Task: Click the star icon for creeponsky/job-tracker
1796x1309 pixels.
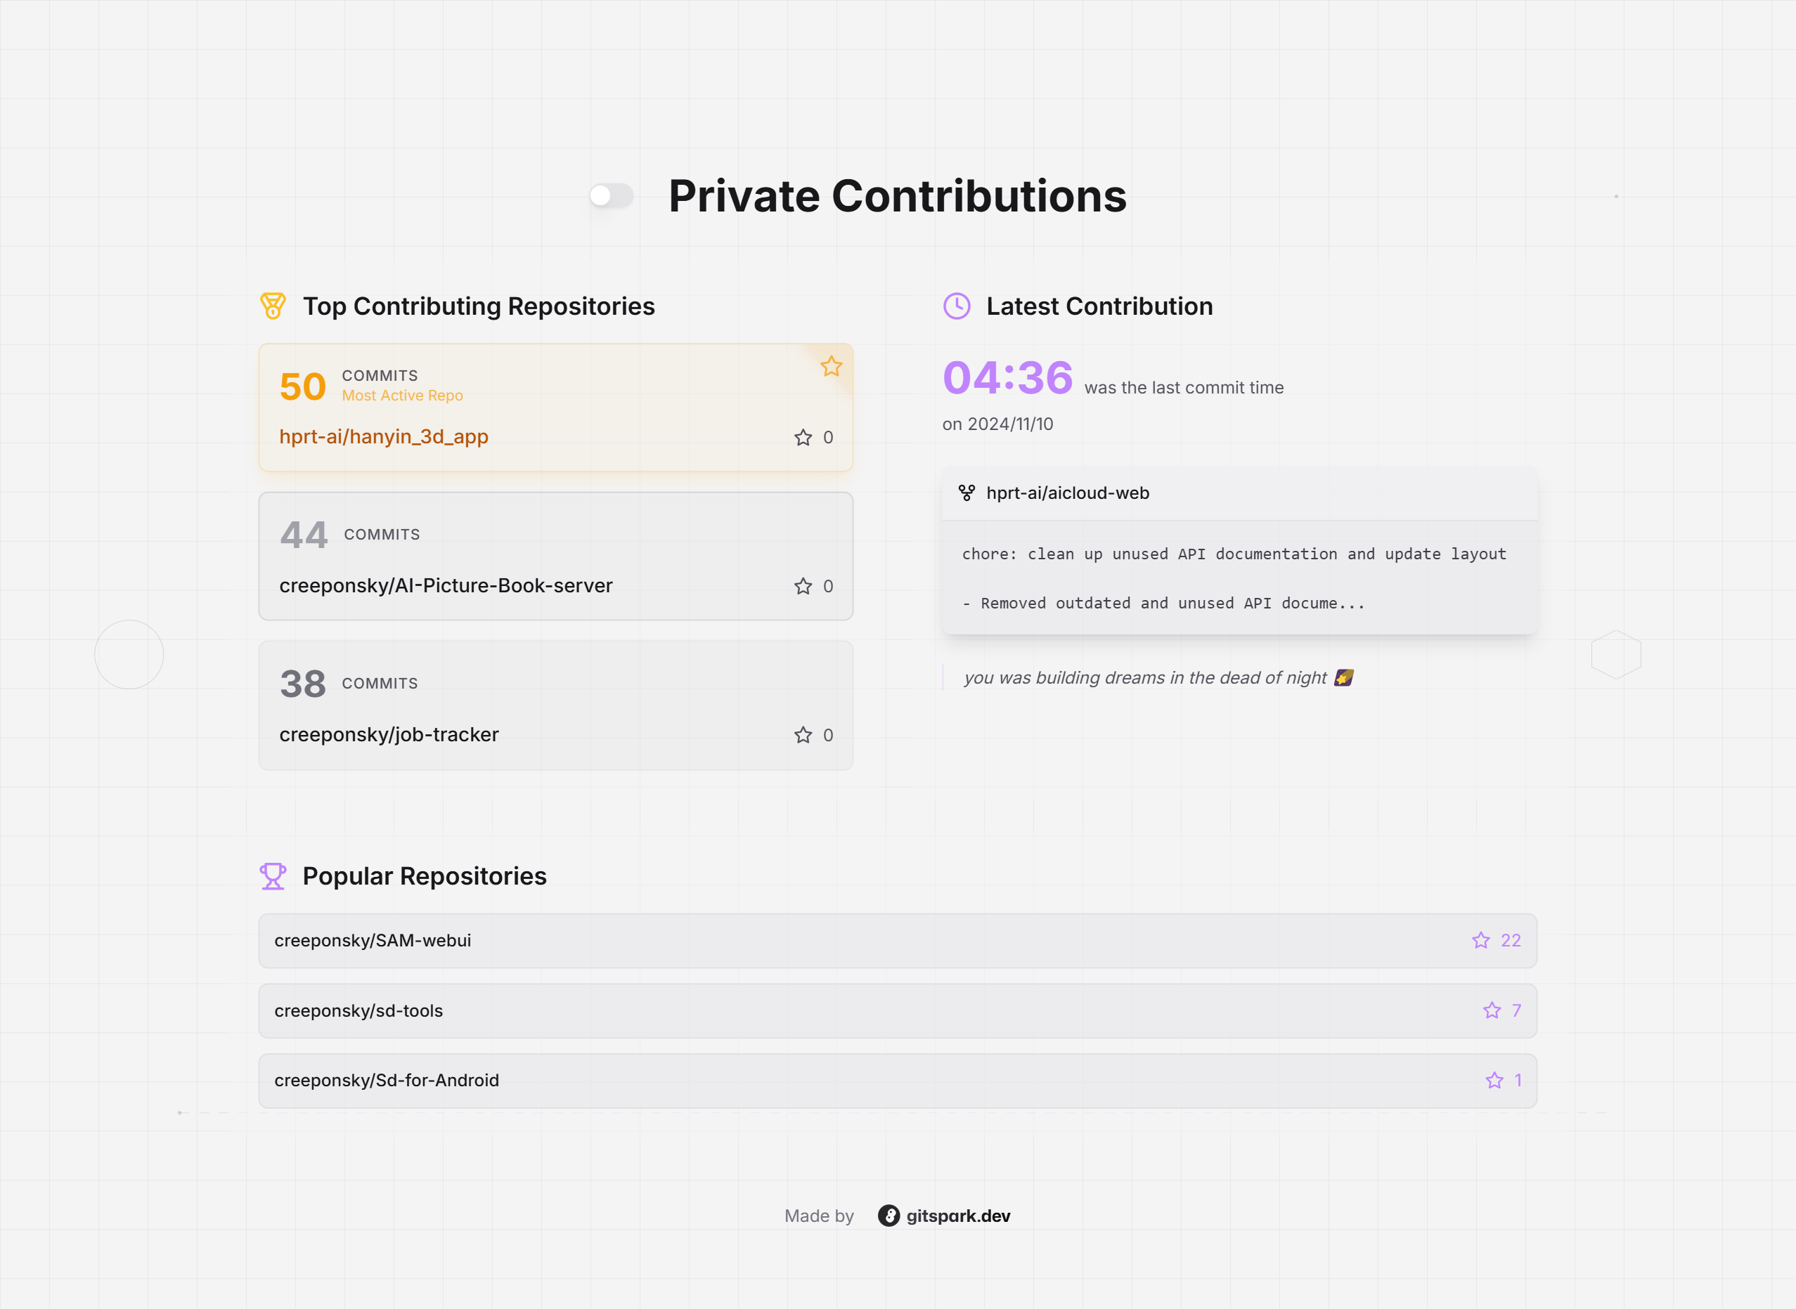Action: pos(803,736)
